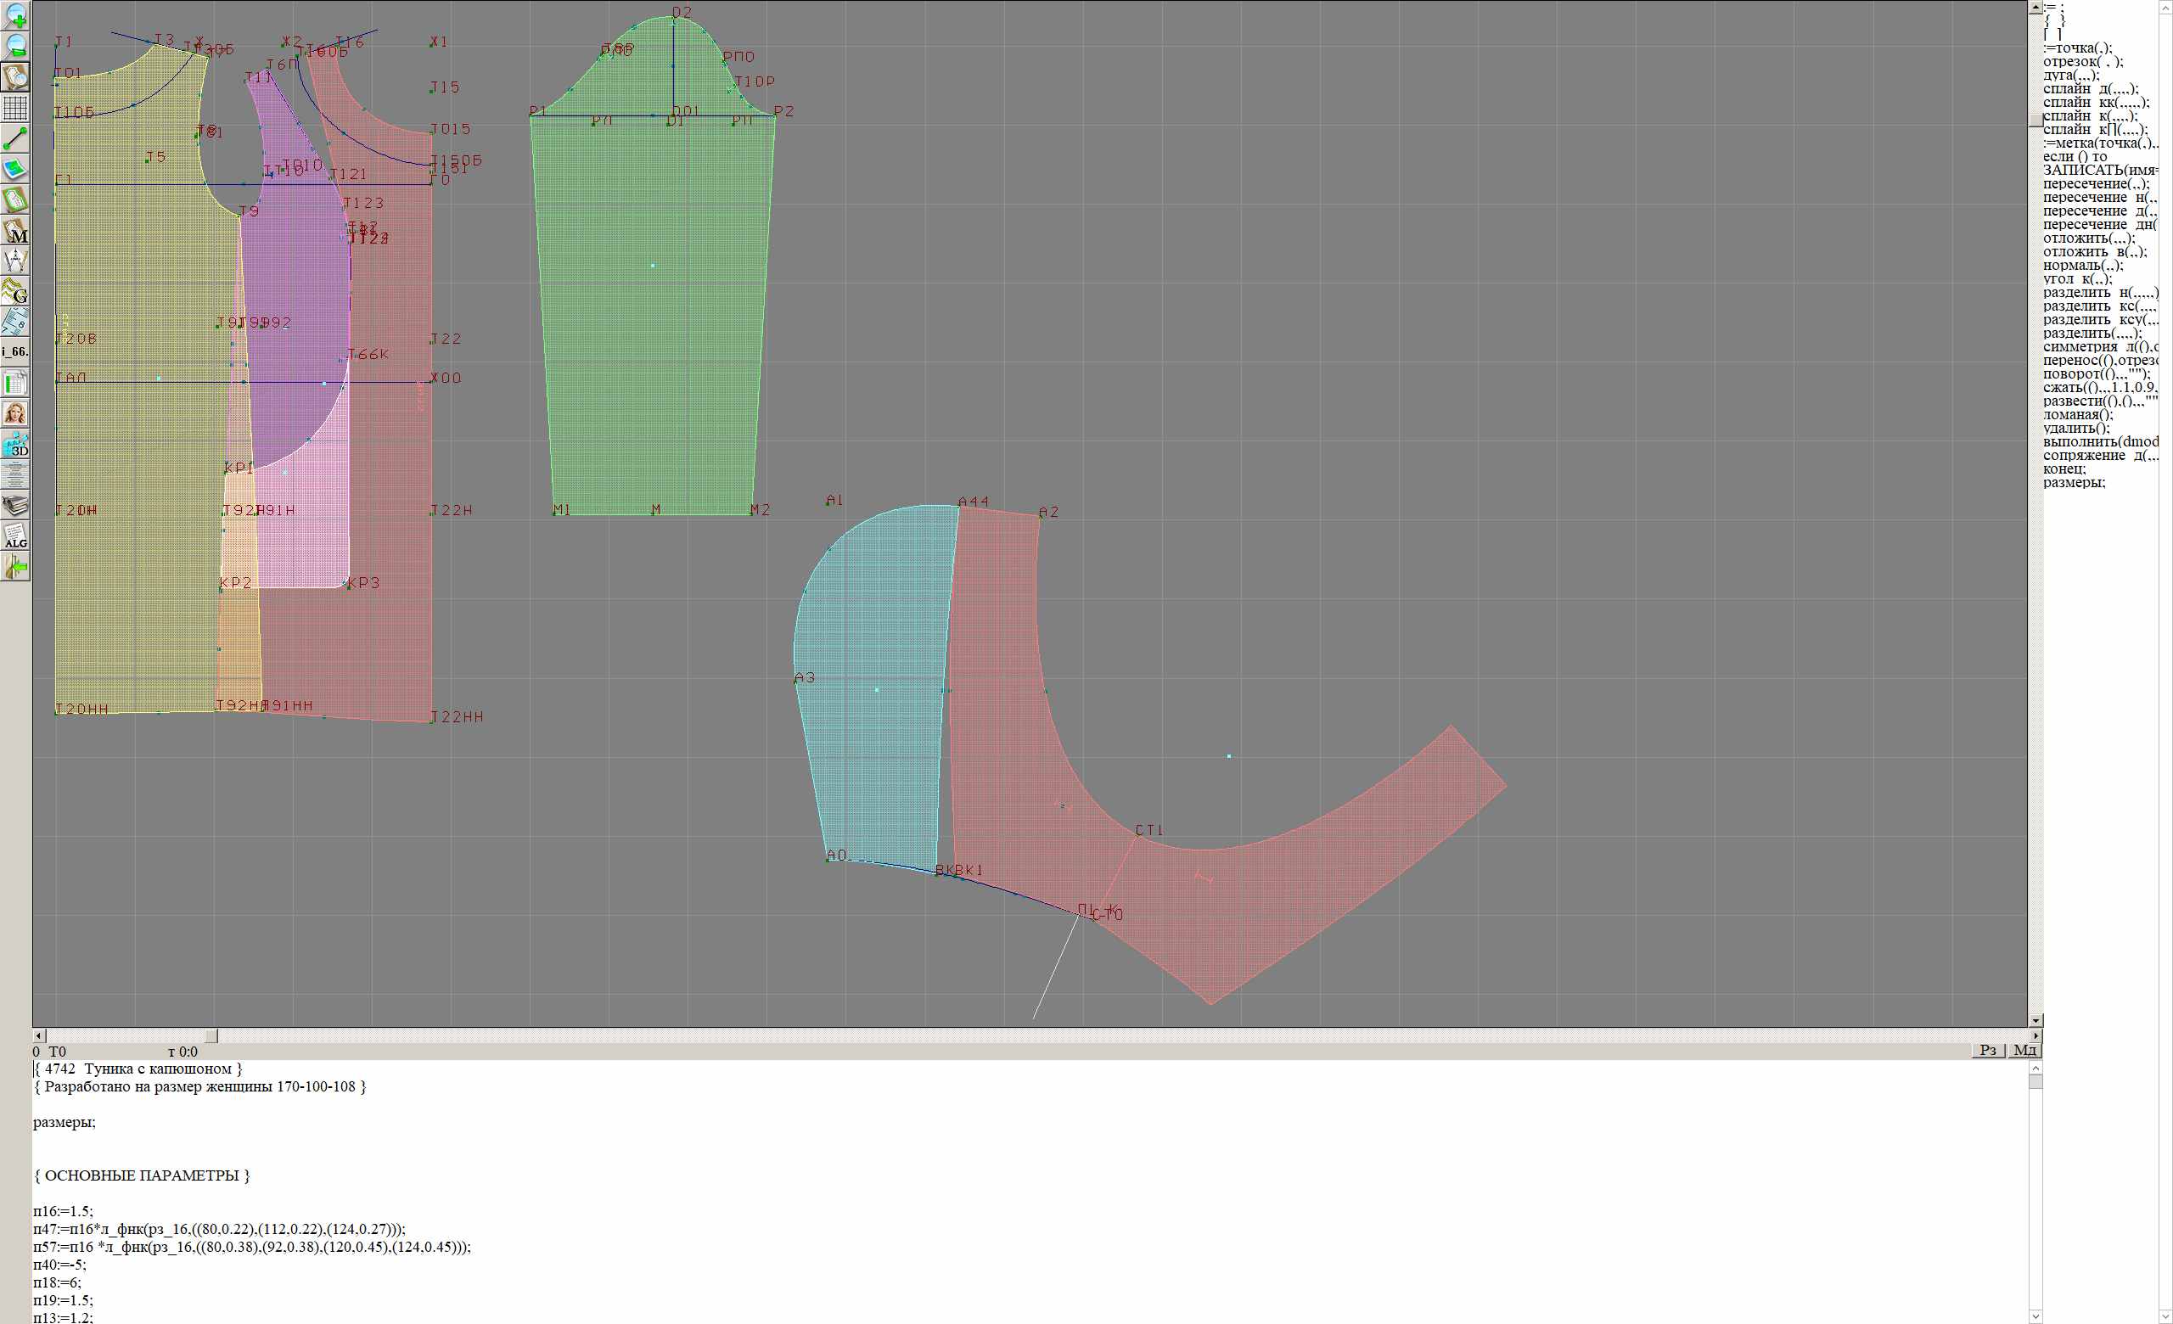Click the размеры; entry in operator list

point(2074,482)
